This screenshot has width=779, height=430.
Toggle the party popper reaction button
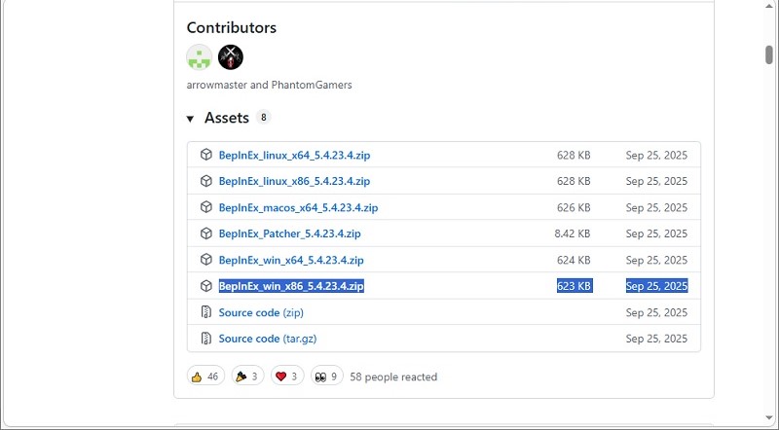click(x=247, y=376)
